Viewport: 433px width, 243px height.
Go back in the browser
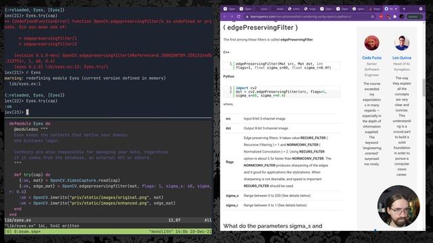(x=225, y=17)
